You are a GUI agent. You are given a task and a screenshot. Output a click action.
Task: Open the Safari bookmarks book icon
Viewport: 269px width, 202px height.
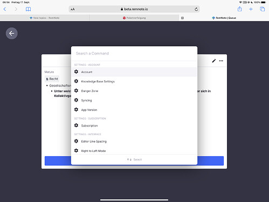point(28,9)
